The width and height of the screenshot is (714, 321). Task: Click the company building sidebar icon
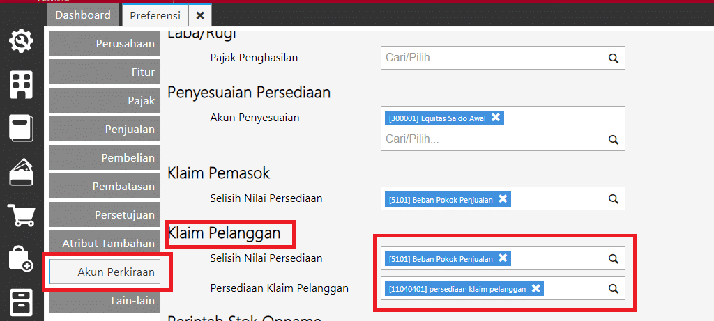pyautogui.click(x=21, y=84)
